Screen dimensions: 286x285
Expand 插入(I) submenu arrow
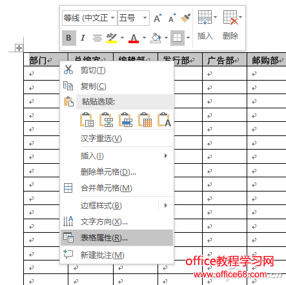[166, 156]
